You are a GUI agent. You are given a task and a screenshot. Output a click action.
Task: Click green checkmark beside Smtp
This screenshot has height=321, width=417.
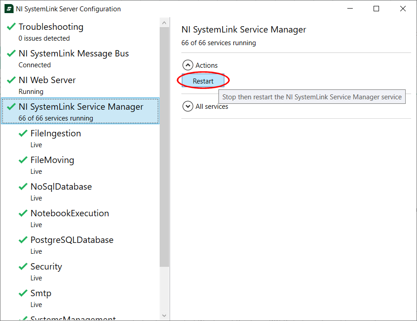(23, 293)
